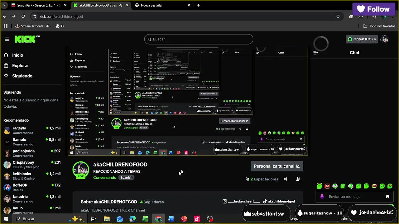The height and width of the screenshot is (224, 399).
Task: Bookmark this page with star icon
Action: tap(338, 16)
